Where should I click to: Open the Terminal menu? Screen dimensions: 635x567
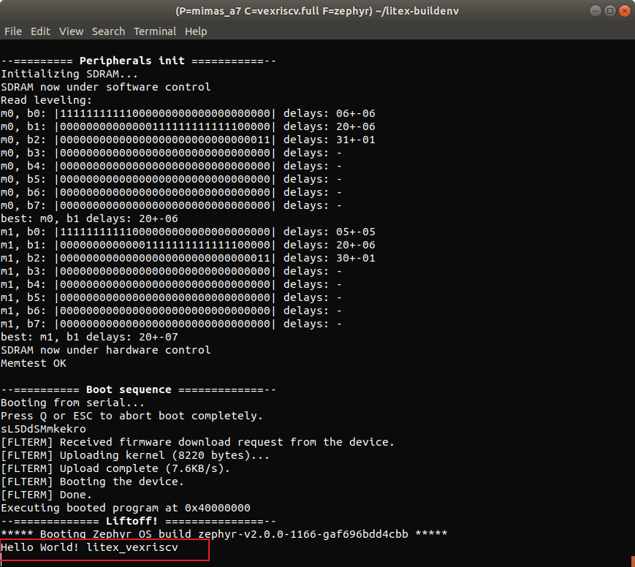(x=155, y=31)
